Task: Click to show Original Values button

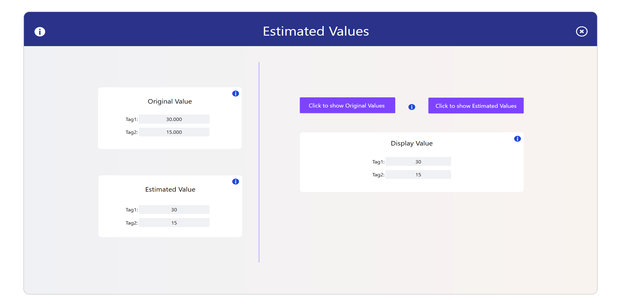Action: coord(347,105)
